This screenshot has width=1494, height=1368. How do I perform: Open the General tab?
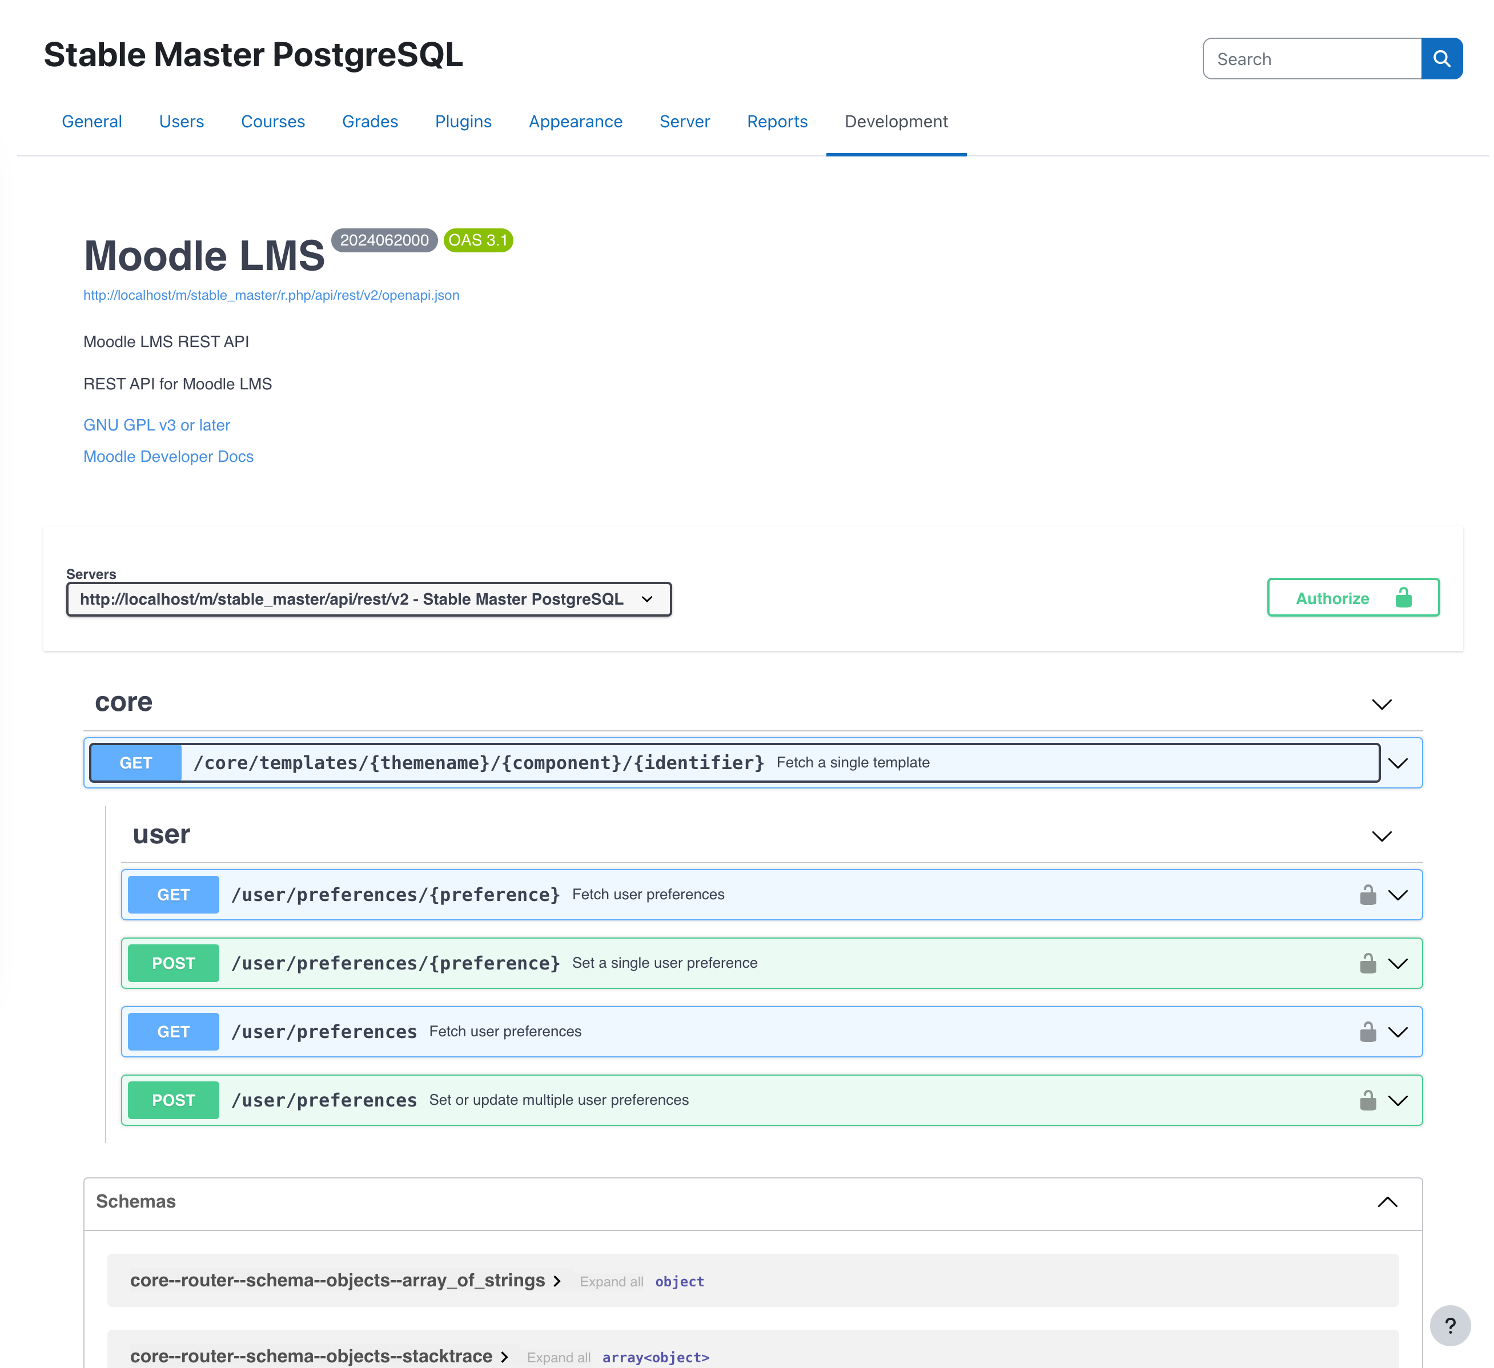[x=92, y=122]
